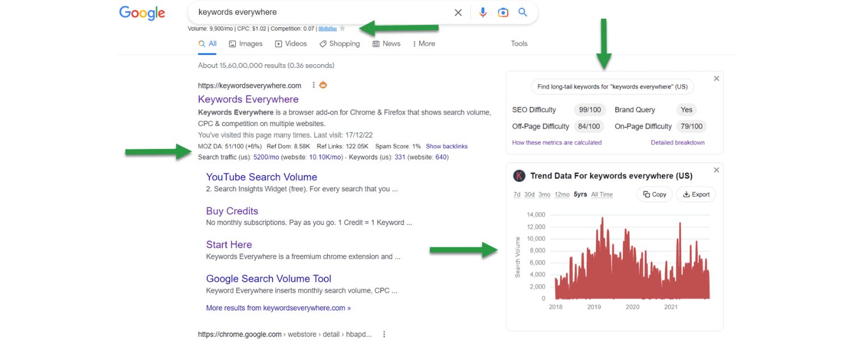Click the Keywords Everywhere K logo icon
The width and height of the screenshot is (852, 341).
pos(519,176)
